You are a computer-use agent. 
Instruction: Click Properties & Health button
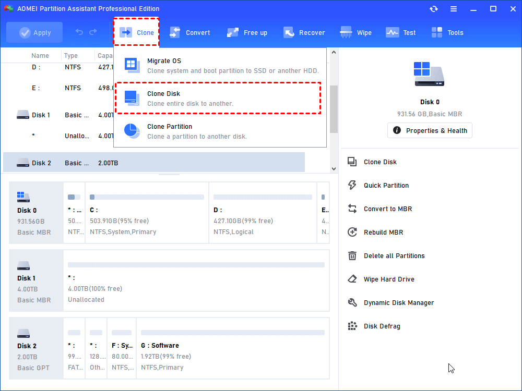[x=430, y=130]
